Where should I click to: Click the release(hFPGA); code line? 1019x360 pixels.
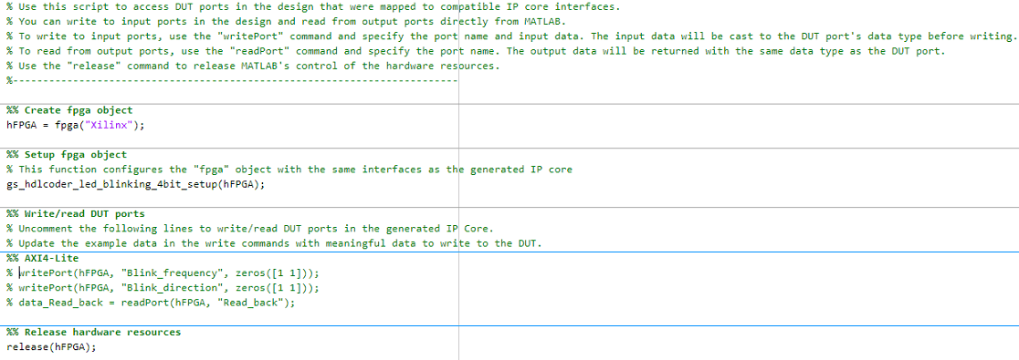(x=51, y=347)
